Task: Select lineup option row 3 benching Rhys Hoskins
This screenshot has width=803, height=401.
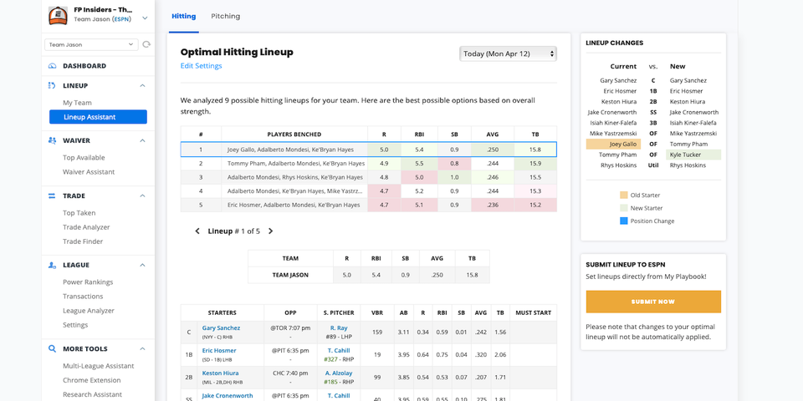Action: tap(369, 177)
